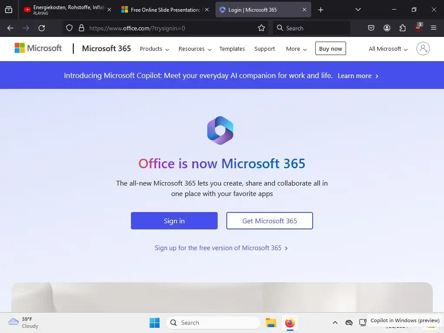This screenshot has width=444, height=333.
Task: Show hidden tray icons with the up chevron
Action: pos(335,323)
